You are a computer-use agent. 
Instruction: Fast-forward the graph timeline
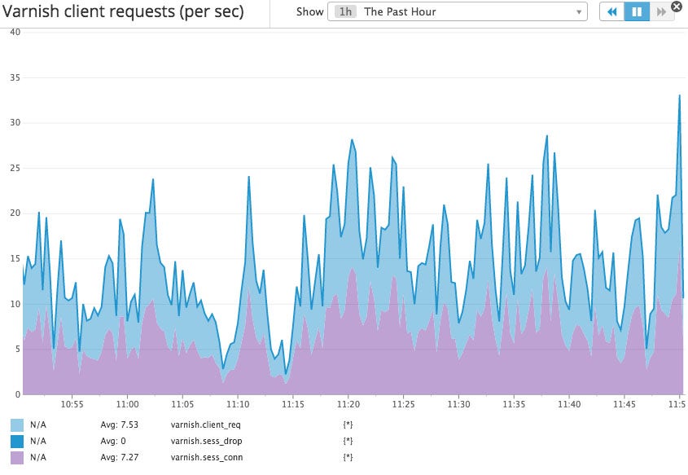coord(660,12)
